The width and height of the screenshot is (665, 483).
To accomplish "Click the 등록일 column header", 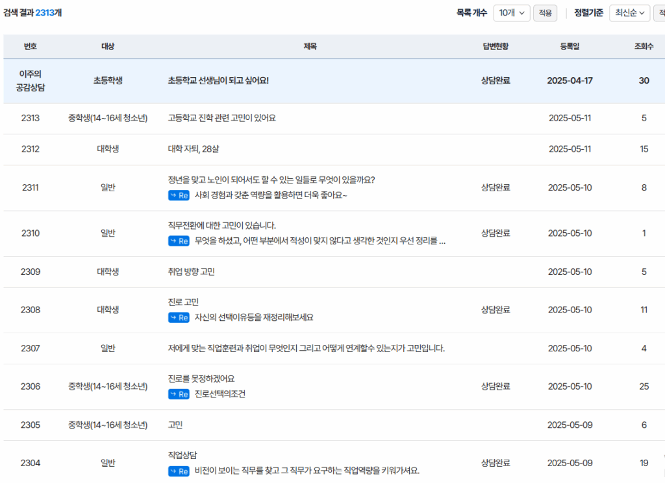I will [570, 47].
